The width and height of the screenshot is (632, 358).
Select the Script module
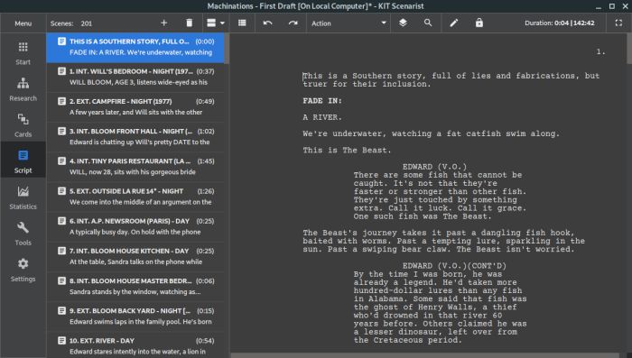[x=23, y=161]
